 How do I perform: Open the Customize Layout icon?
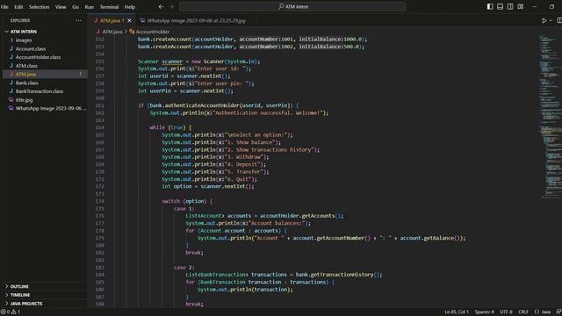(x=521, y=6)
